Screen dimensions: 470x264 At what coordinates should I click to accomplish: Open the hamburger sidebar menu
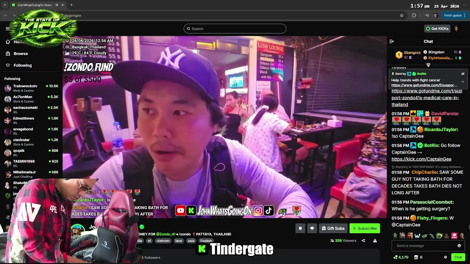8,29
